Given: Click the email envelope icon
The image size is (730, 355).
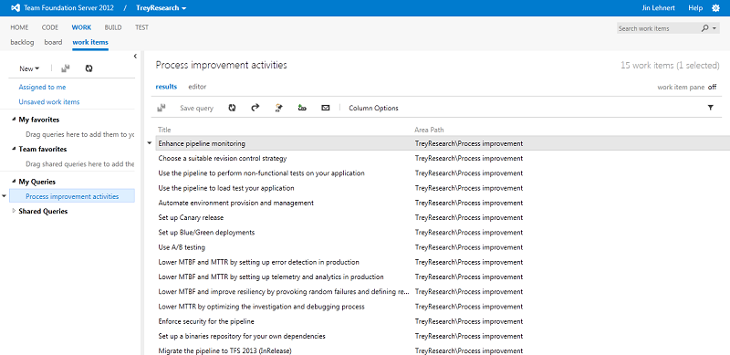Looking at the screenshot, I should [326, 108].
